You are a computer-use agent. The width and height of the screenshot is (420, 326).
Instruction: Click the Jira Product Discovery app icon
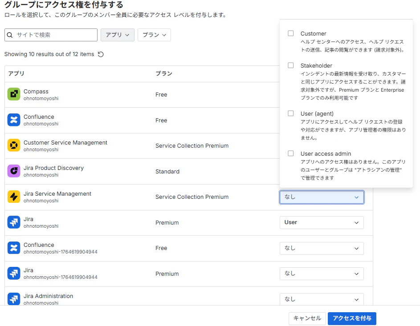pos(14,171)
